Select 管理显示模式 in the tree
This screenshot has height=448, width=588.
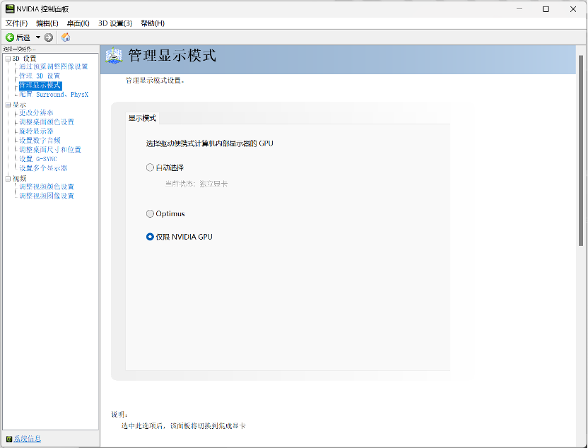(x=40, y=86)
